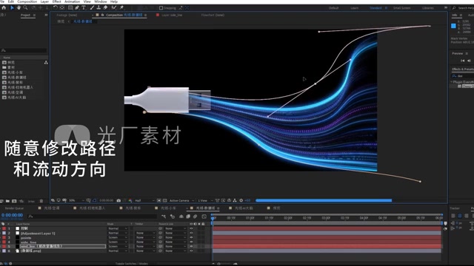
Task: Open the 1 View layout dropdown
Action: coord(205,200)
